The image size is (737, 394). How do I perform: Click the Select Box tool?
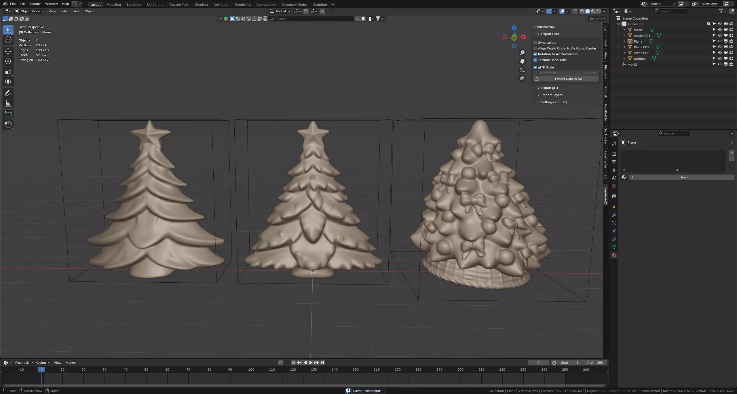pos(8,30)
